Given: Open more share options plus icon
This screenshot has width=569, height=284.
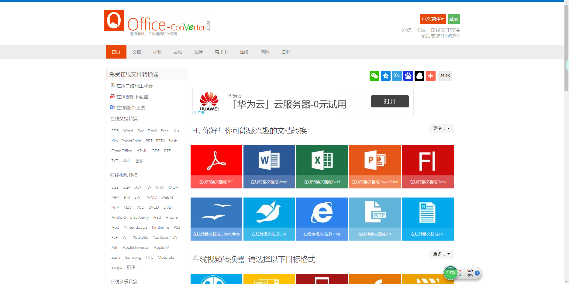Looking at the screenshot, I should [x=431, y=76].
